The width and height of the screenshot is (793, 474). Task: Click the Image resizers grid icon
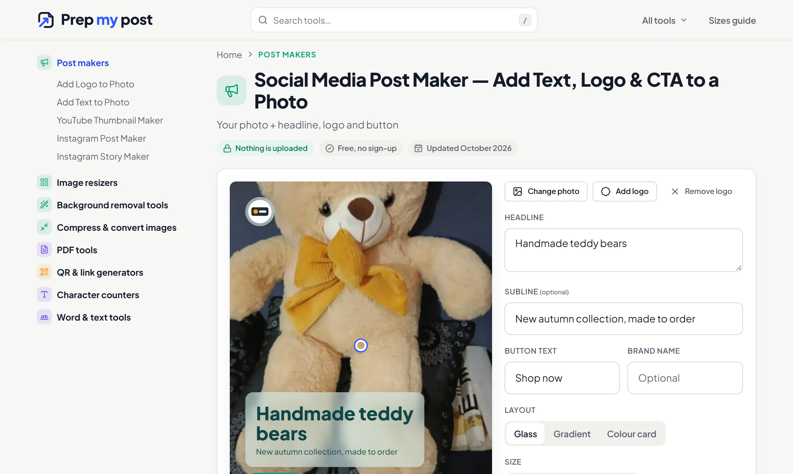tap(44, 182)
